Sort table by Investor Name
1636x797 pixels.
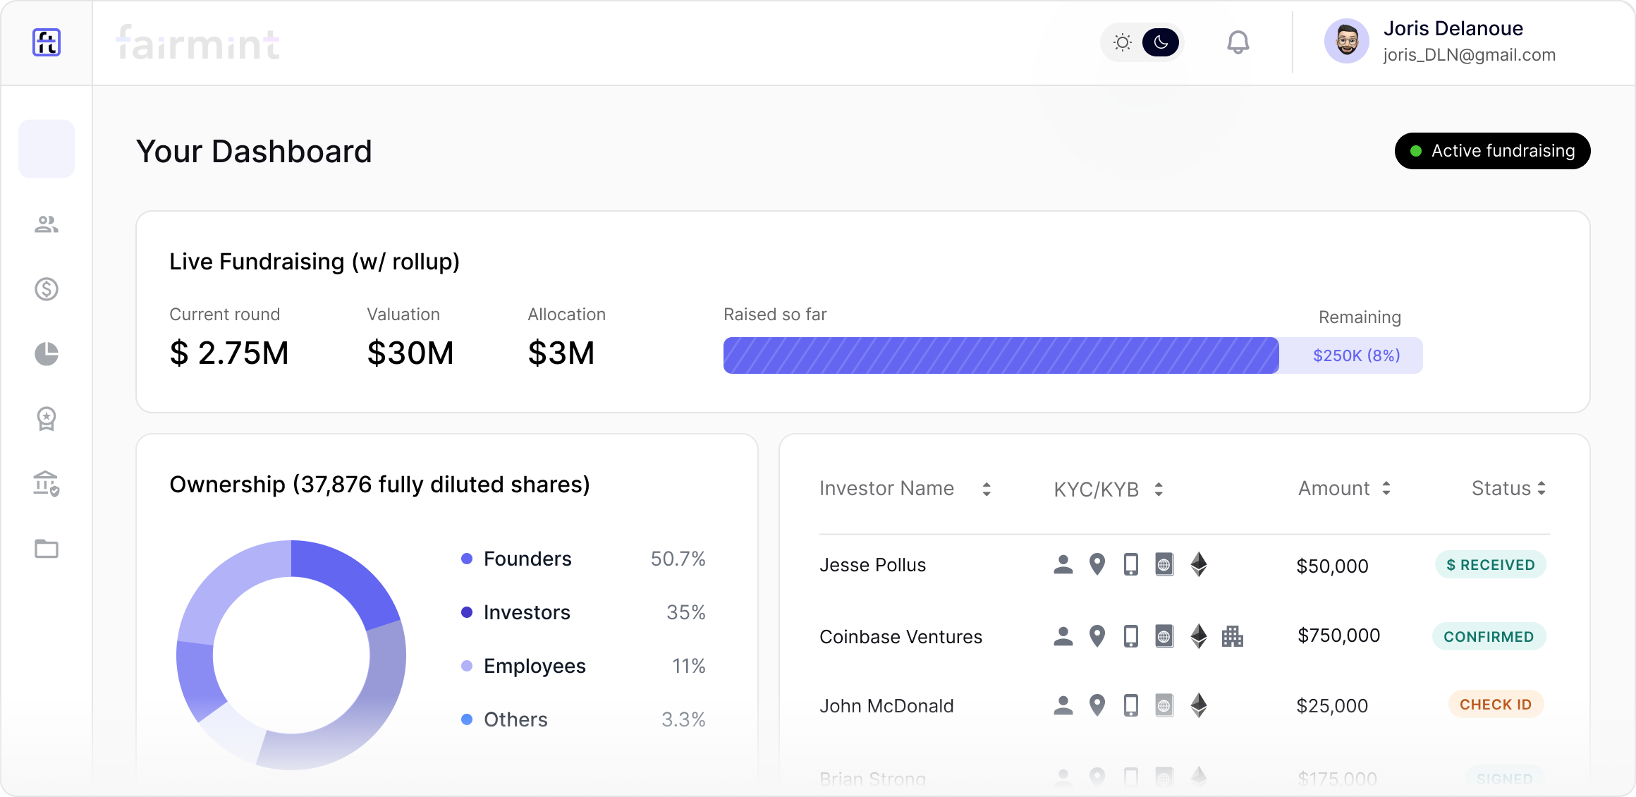coord(986,489)
